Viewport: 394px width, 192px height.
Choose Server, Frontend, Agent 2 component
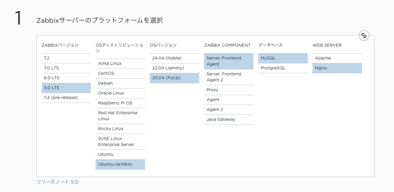click(229, 77)
